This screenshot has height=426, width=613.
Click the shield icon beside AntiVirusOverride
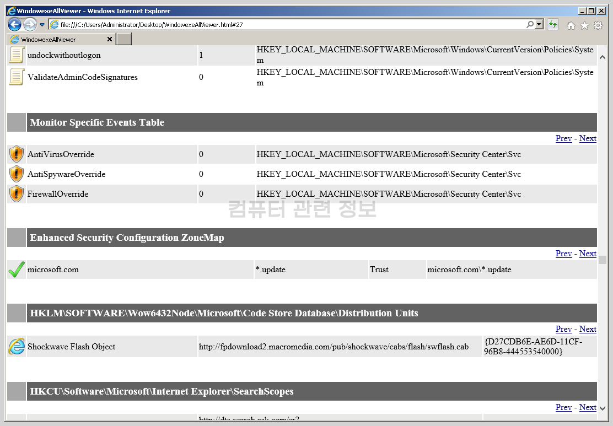click(17, 154)
